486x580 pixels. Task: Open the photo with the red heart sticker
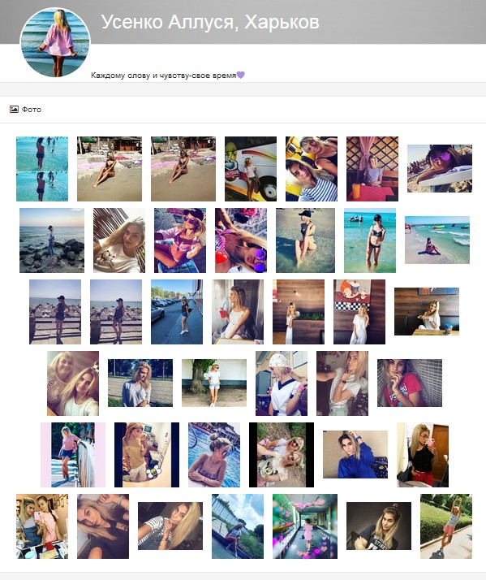coord(241,240)
